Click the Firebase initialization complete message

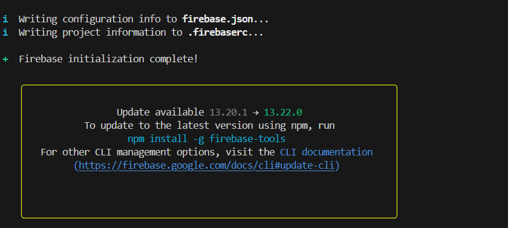108,60
